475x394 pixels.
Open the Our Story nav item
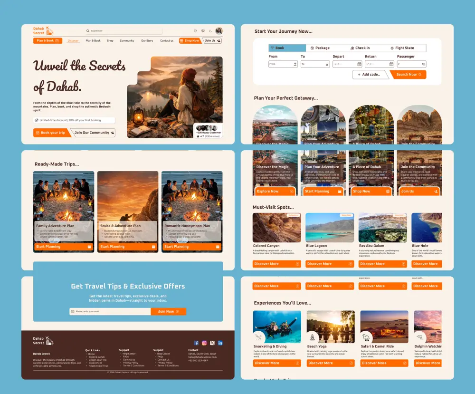coord(147,40)
